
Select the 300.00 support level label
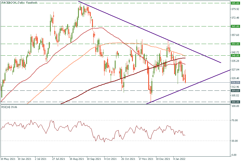coord(235,102)
